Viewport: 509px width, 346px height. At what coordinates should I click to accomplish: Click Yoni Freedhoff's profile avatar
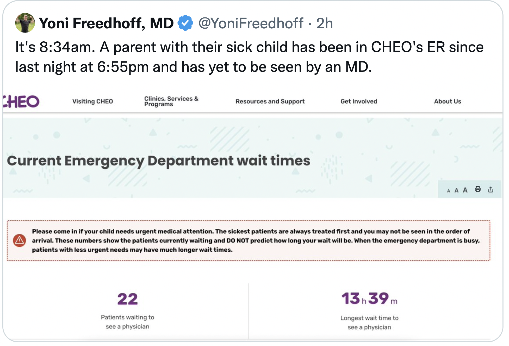(25, 23)
